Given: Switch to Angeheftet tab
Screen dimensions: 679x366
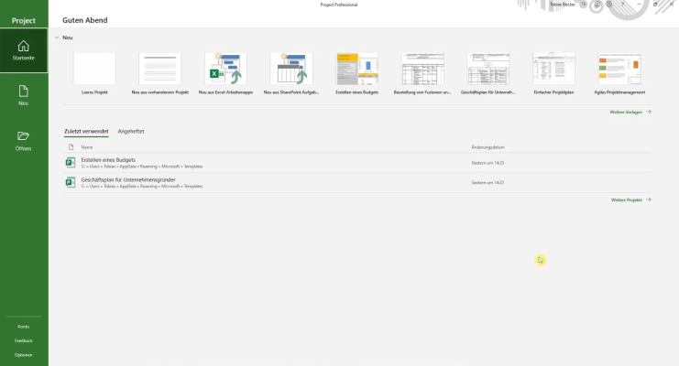Looking at the screenshot, I should (131, 131).
